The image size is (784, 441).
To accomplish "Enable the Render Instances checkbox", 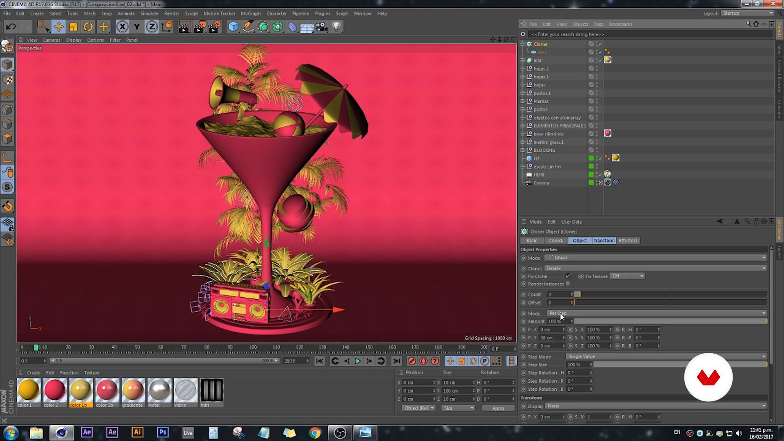I will [x=568, y=284].
